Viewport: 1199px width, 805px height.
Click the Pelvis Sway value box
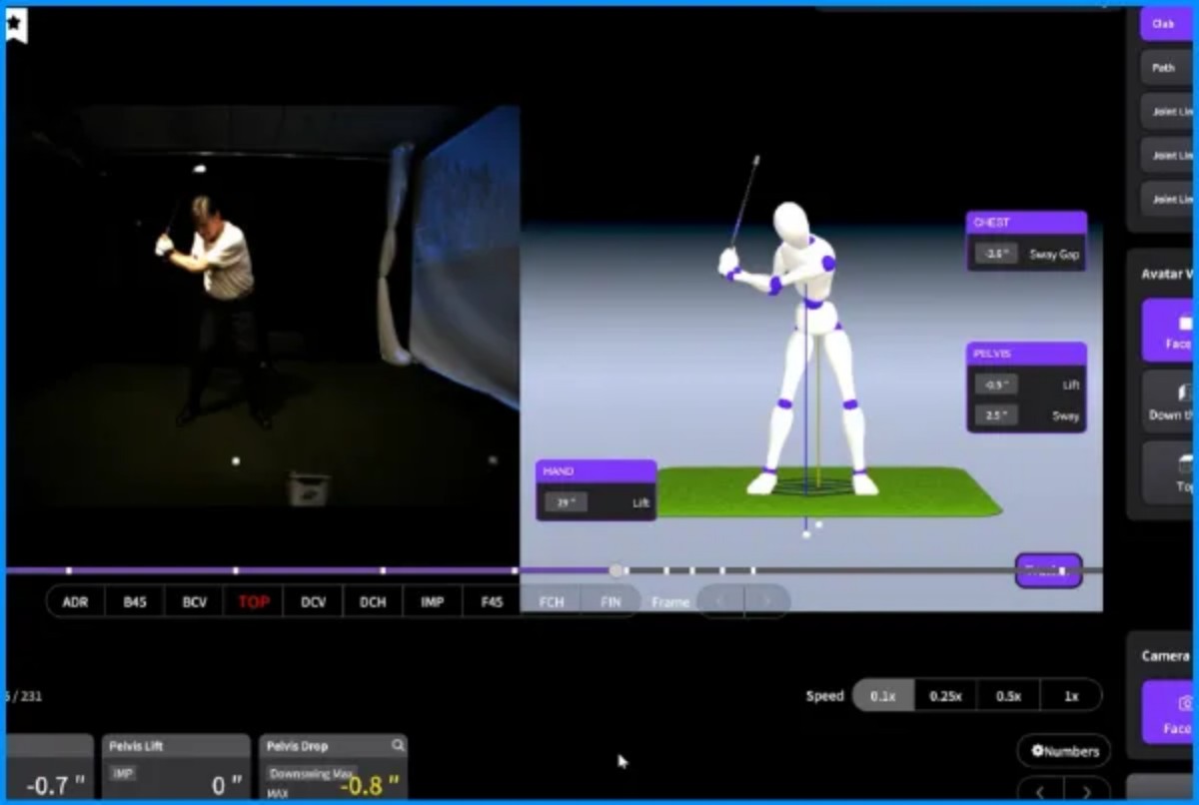(996, 415)
